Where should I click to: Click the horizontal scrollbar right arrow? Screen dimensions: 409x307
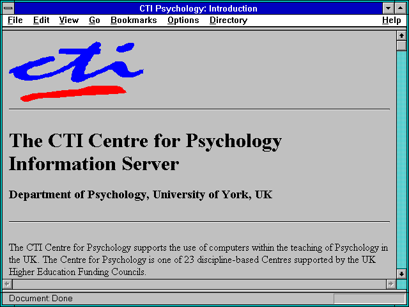390,284
